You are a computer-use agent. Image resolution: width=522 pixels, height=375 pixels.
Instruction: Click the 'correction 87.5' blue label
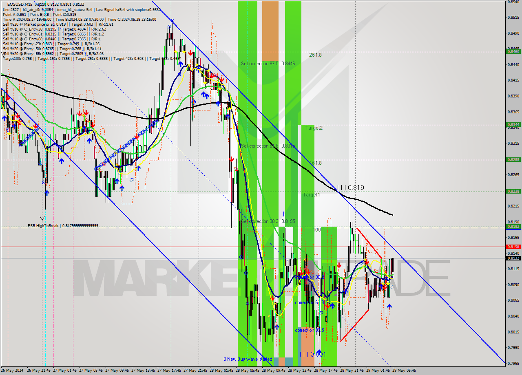point(310,330)
